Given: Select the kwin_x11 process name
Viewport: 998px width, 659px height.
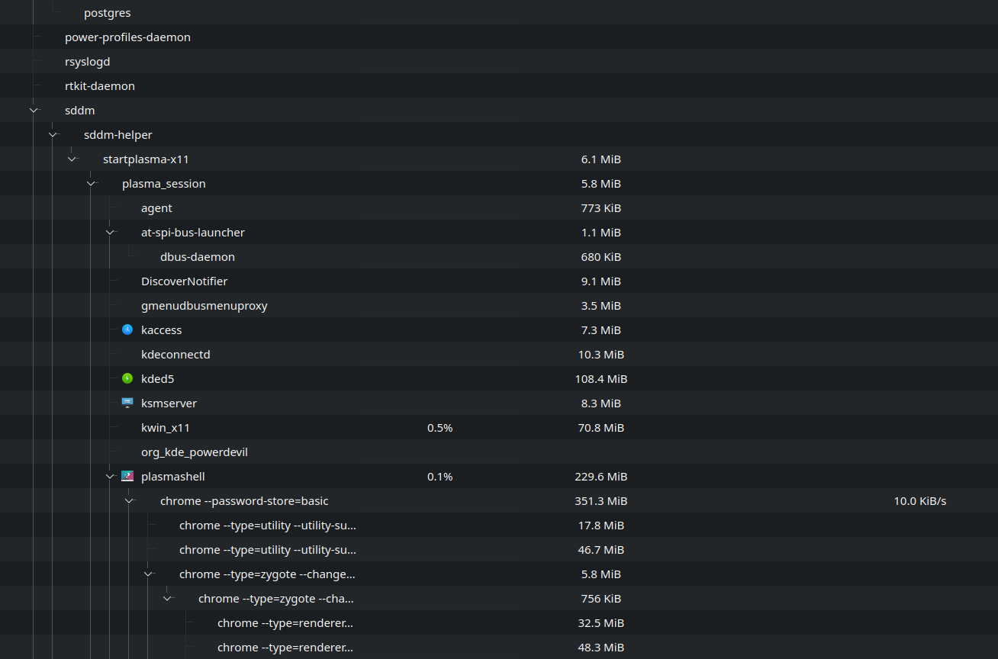Looking at the screenshot, I should tap(166, 427).
